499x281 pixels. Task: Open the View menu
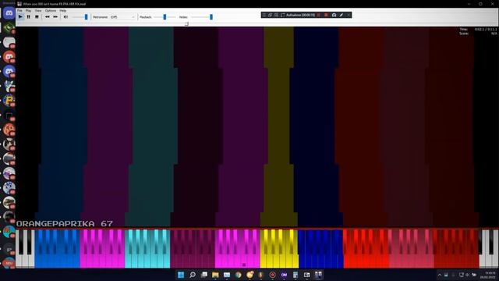click(x=38, y=10)
